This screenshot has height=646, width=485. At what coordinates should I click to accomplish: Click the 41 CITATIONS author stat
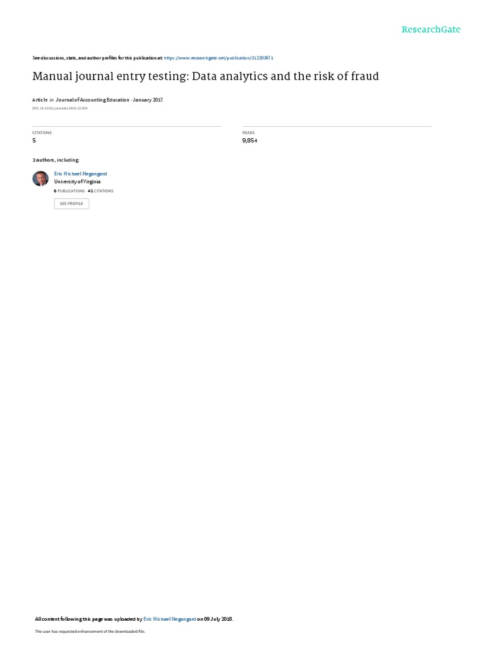tap(100, 191)
